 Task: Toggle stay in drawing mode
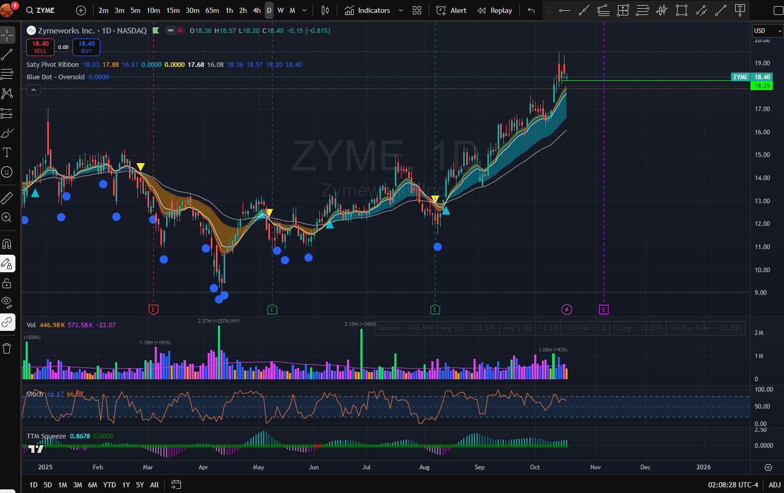tap(7, 263)
